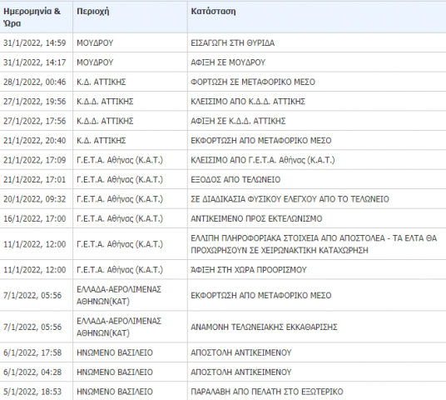Select status 'ΠΑΡΑΛΑΒΗ ΑΠΟ ΠΕΛΑΤΗ ΣΤΟ ΕΞΩΤΕΡΙΚΟ'
The width and height of the screenshot is (446, 400).
click(x=267, y=392)
